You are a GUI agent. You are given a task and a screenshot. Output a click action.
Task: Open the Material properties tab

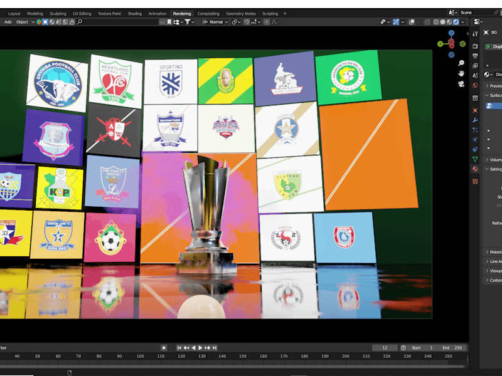[475, 169]
